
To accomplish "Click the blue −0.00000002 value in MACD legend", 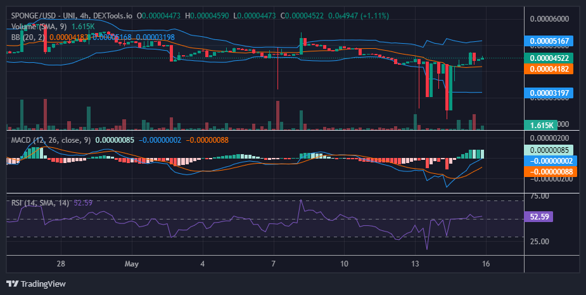I will tap(160, 140).
